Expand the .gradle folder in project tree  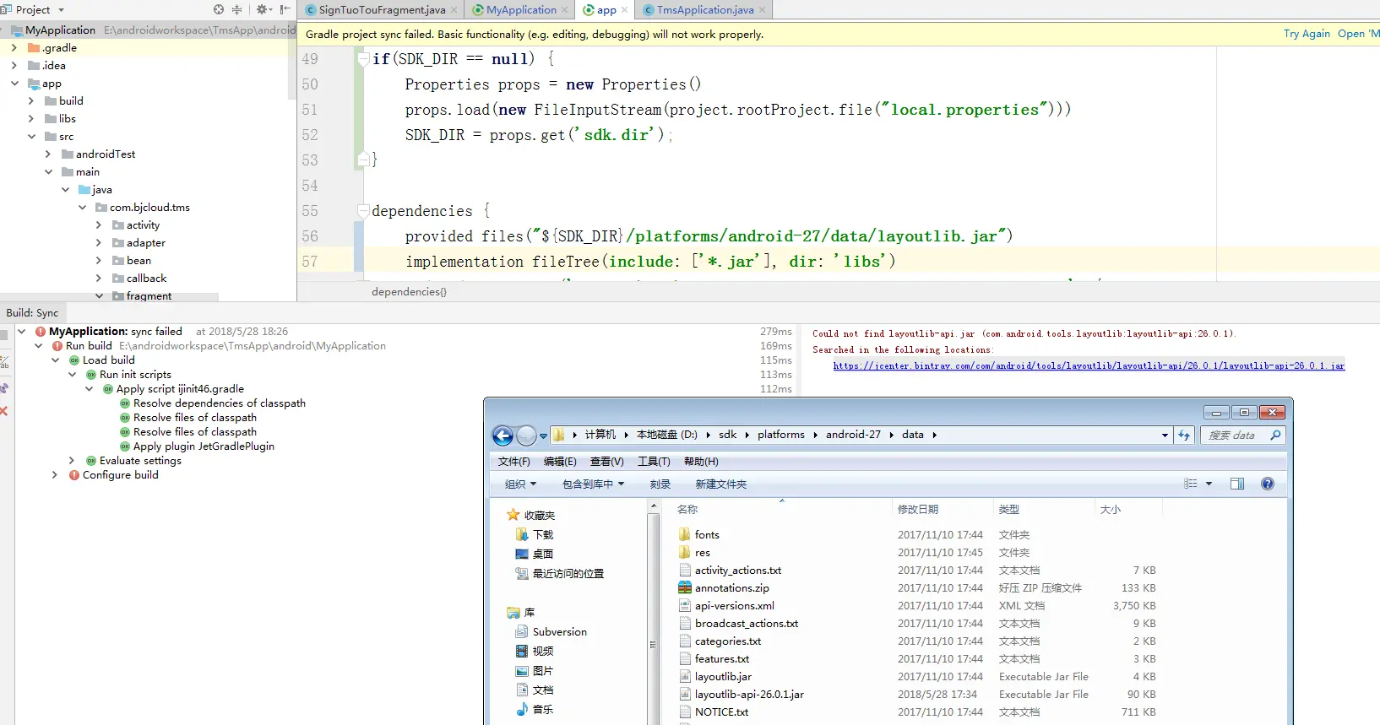pyautogui.click(x=14, y=47)
